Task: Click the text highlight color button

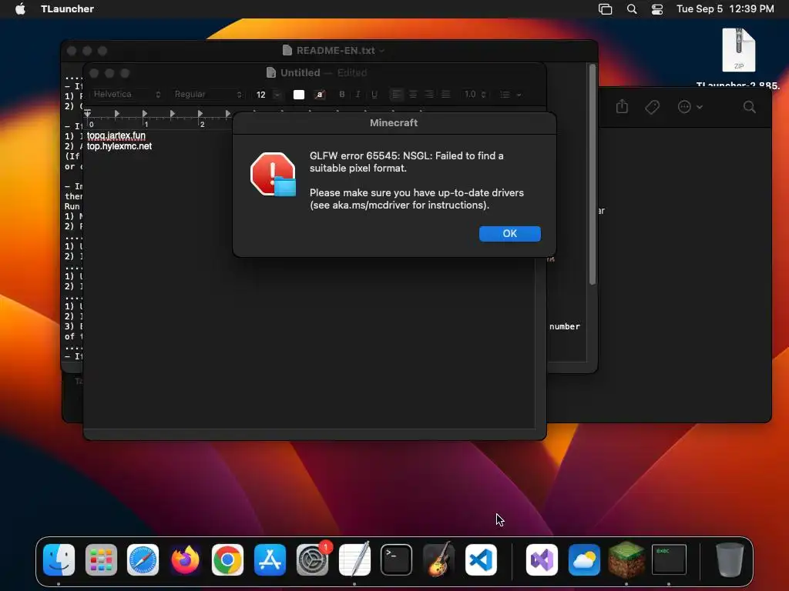Action: pyautogui.click(x=320, y=95)
